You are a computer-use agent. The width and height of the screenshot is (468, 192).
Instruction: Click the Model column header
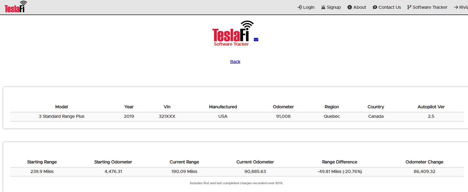(62, 107)
